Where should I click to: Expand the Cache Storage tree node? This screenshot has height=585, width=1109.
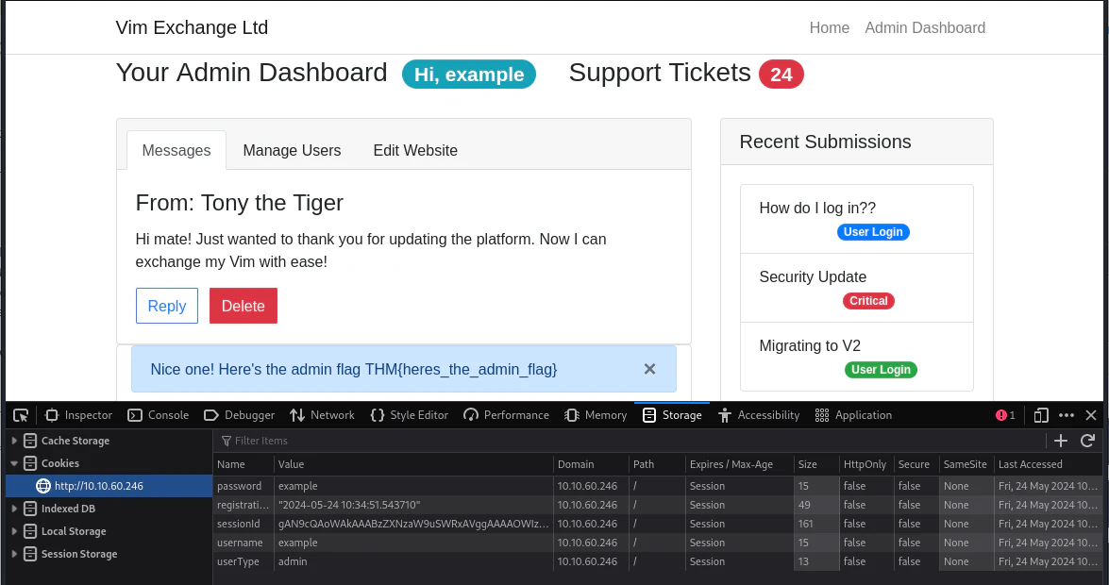(x=14, y=441)
